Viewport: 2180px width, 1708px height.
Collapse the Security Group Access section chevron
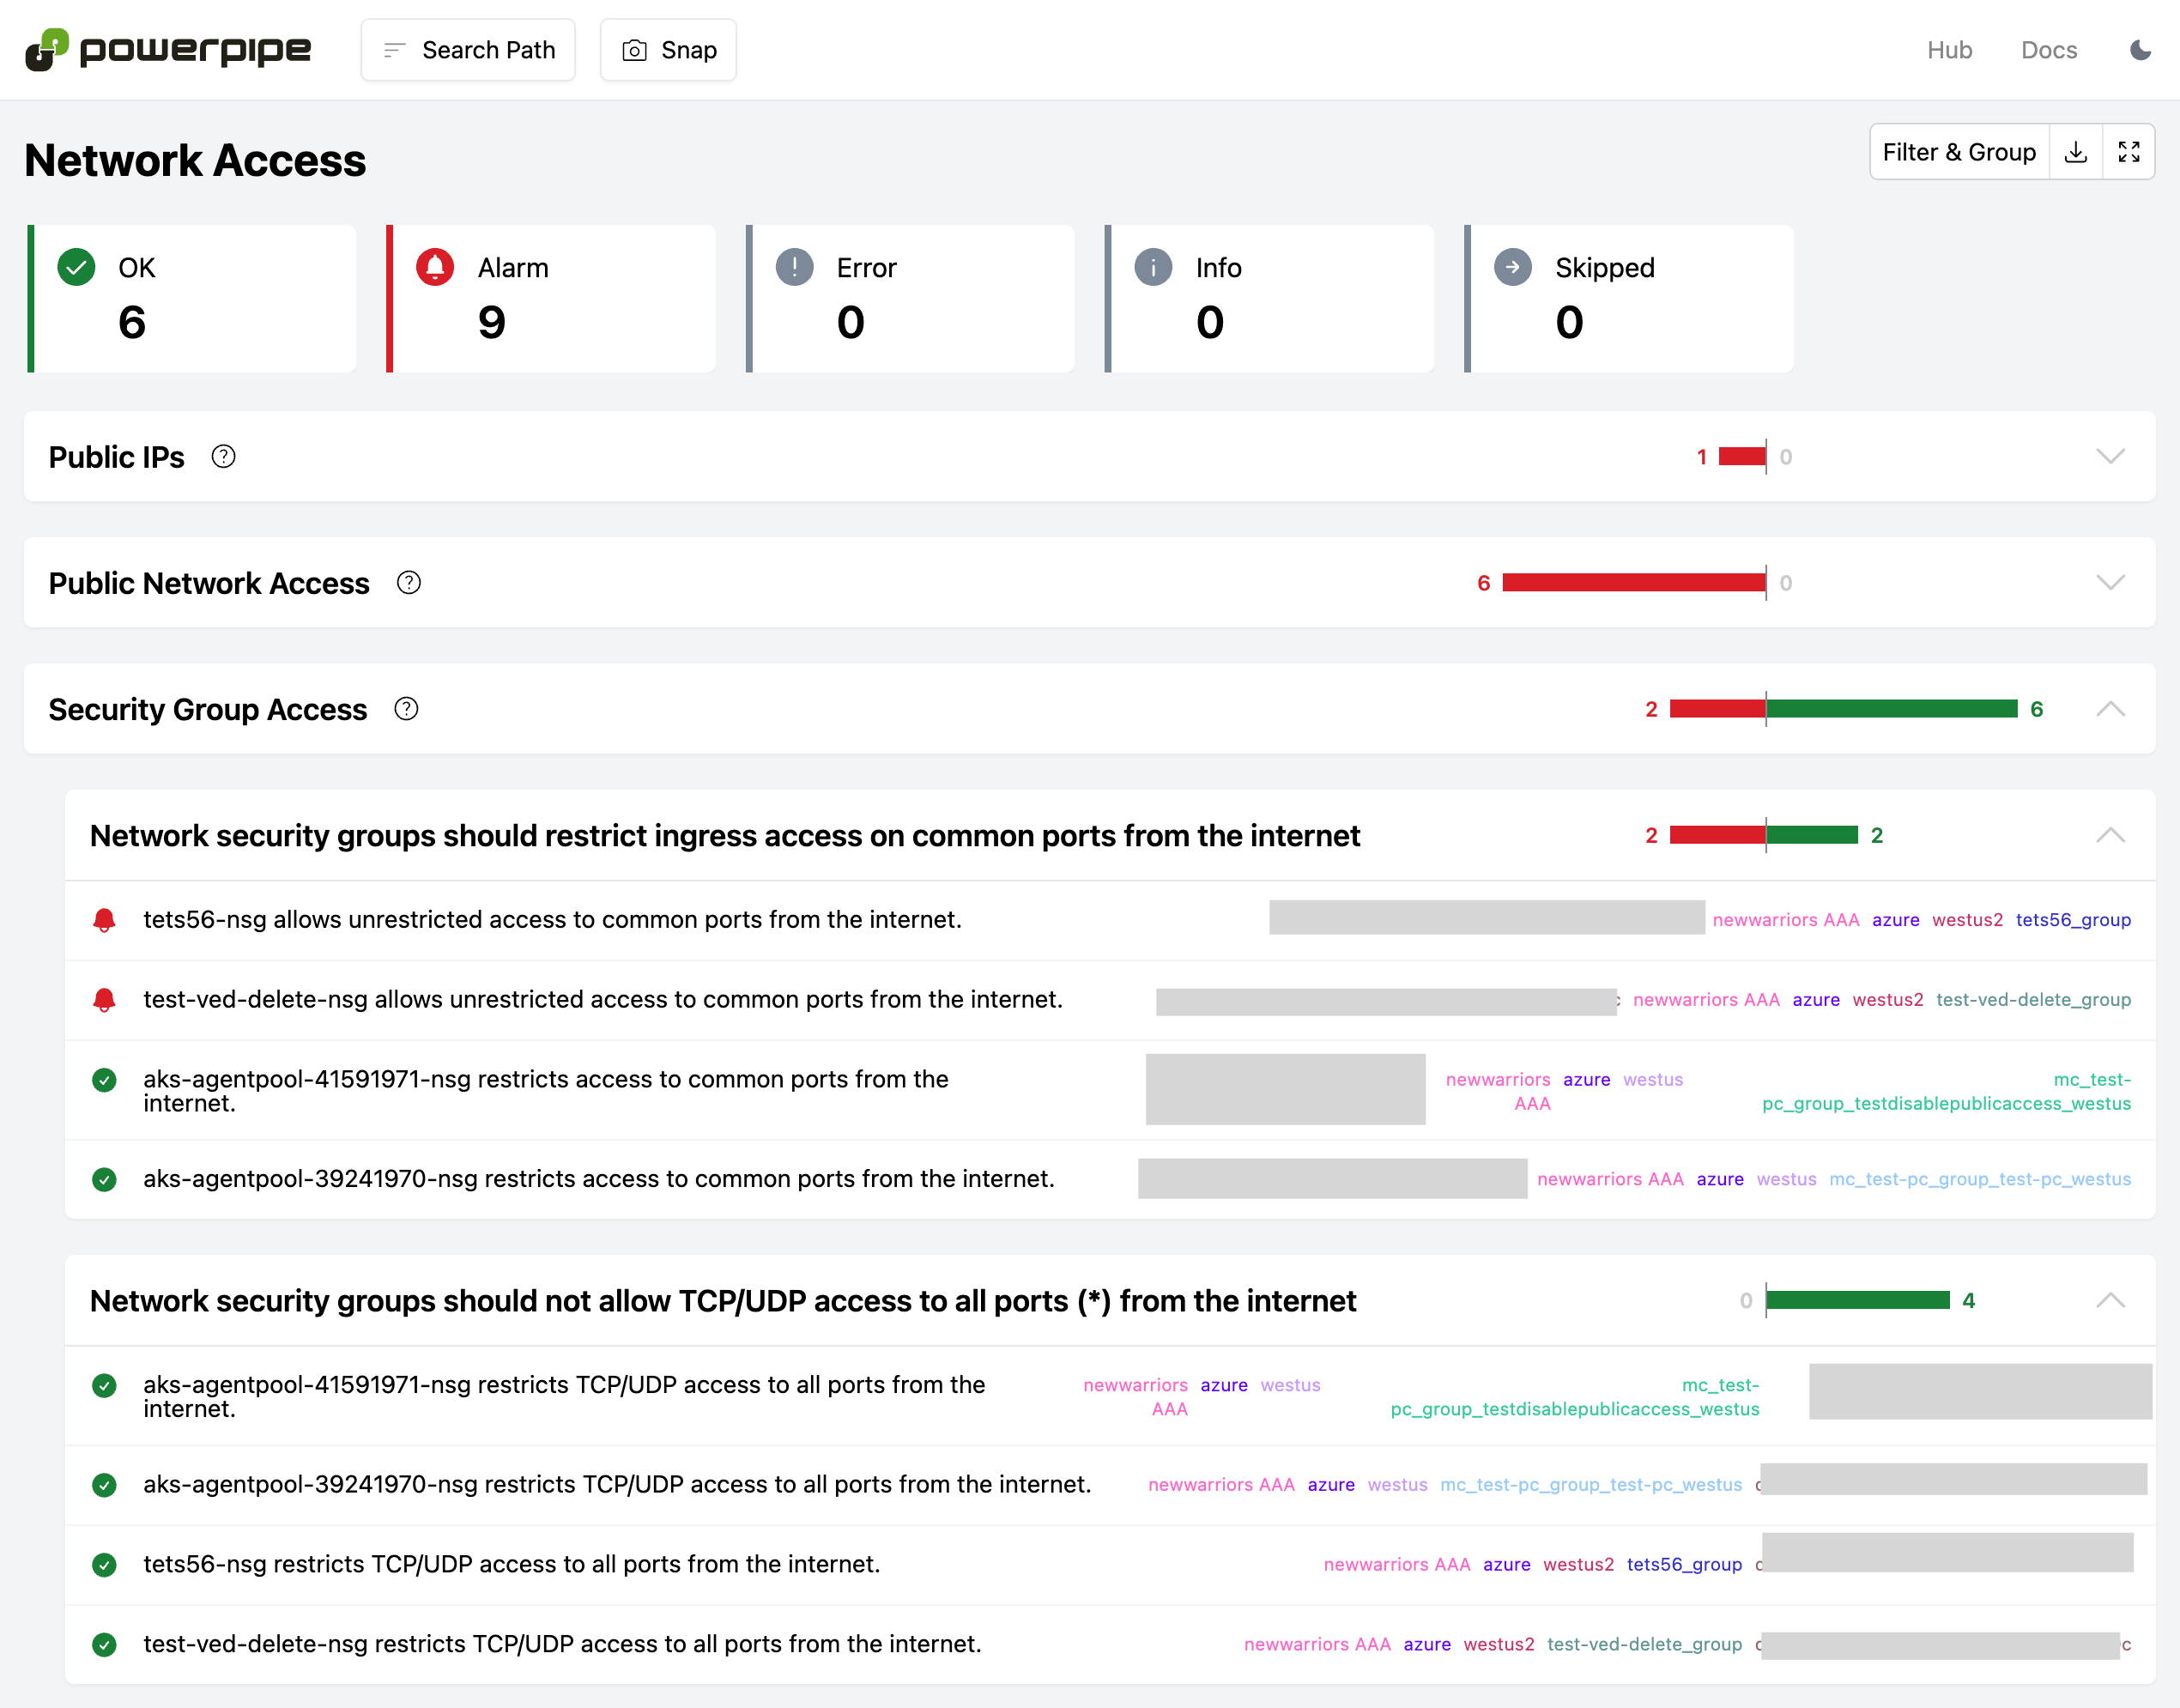[2110, 709]
